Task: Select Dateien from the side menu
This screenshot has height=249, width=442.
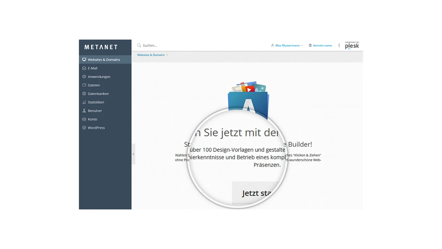Action: coord(94,85)
